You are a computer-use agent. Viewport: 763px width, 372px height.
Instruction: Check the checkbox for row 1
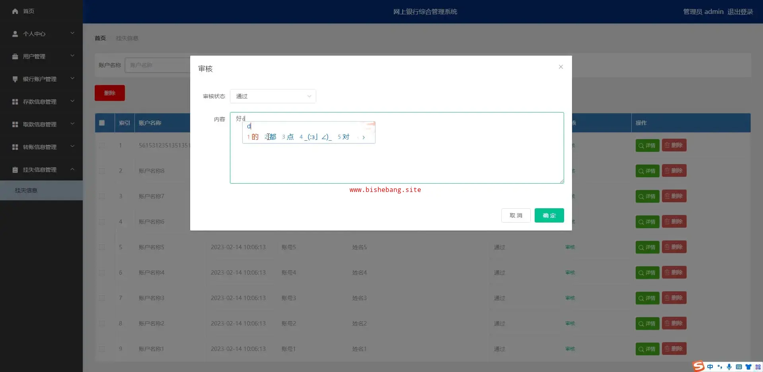102,145
